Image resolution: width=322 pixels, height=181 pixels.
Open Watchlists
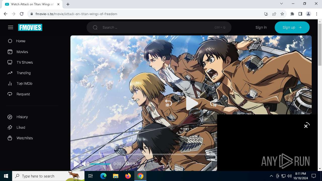point(25,138)
